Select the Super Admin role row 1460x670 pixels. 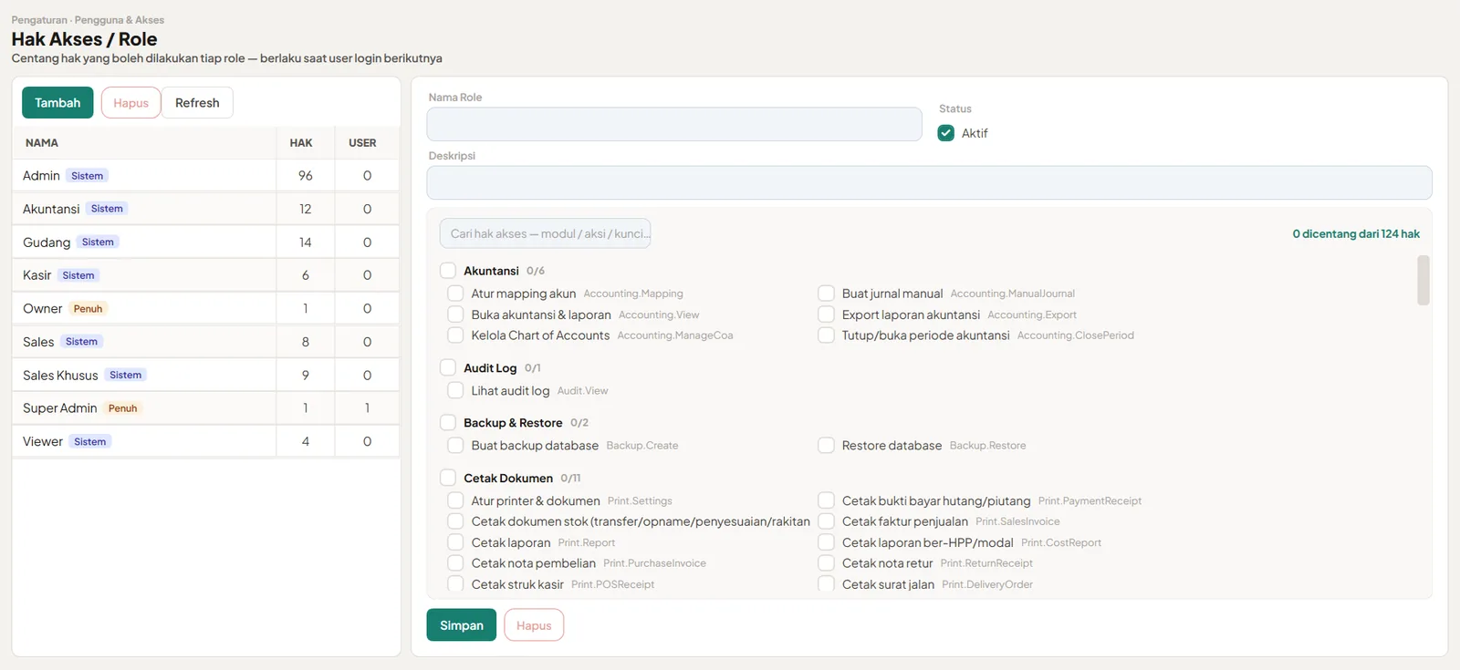click(206, 408)
